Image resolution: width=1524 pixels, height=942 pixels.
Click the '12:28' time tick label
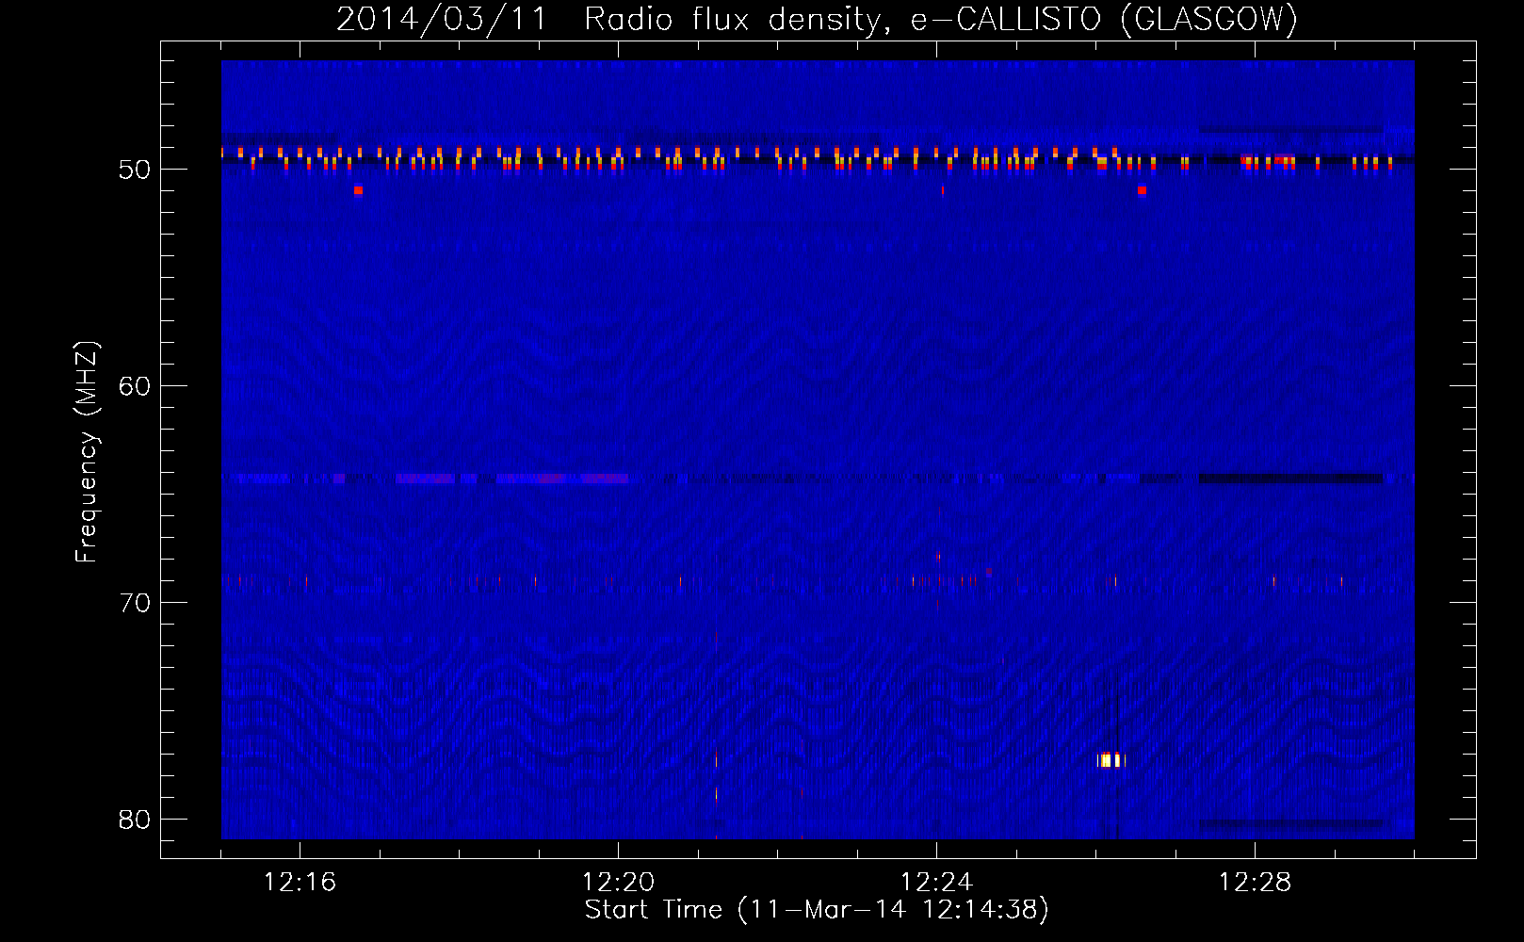(1255, 882)
